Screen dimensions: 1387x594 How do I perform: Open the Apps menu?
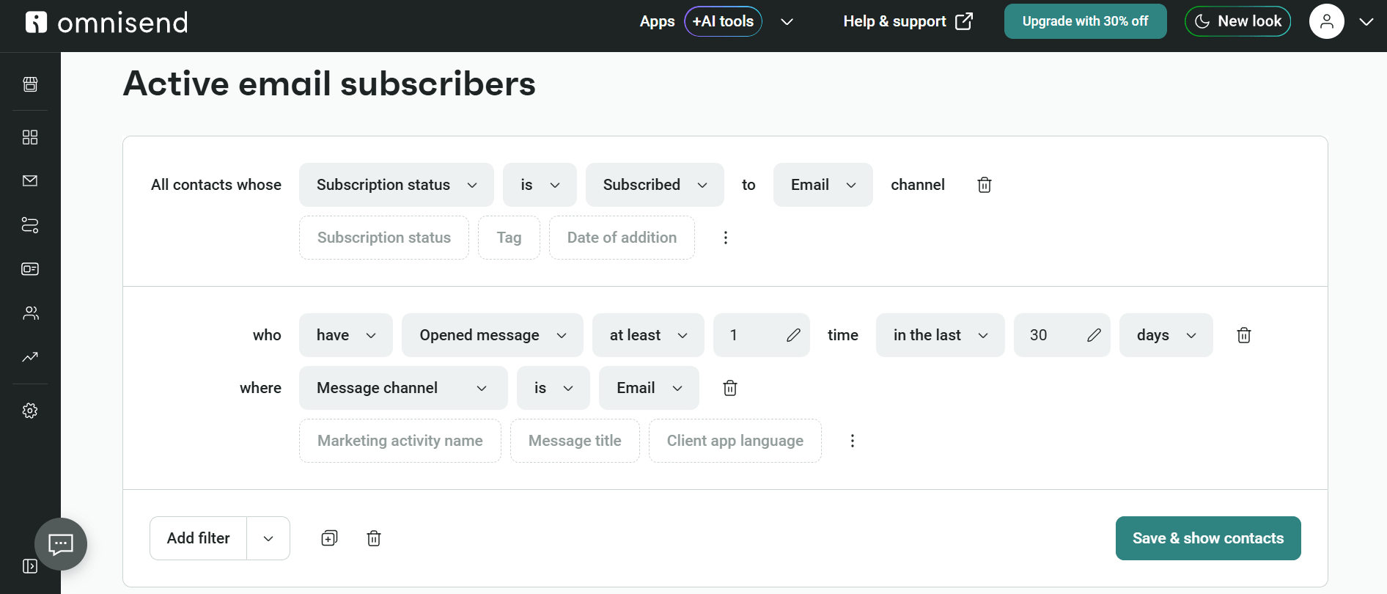(657, 21)
